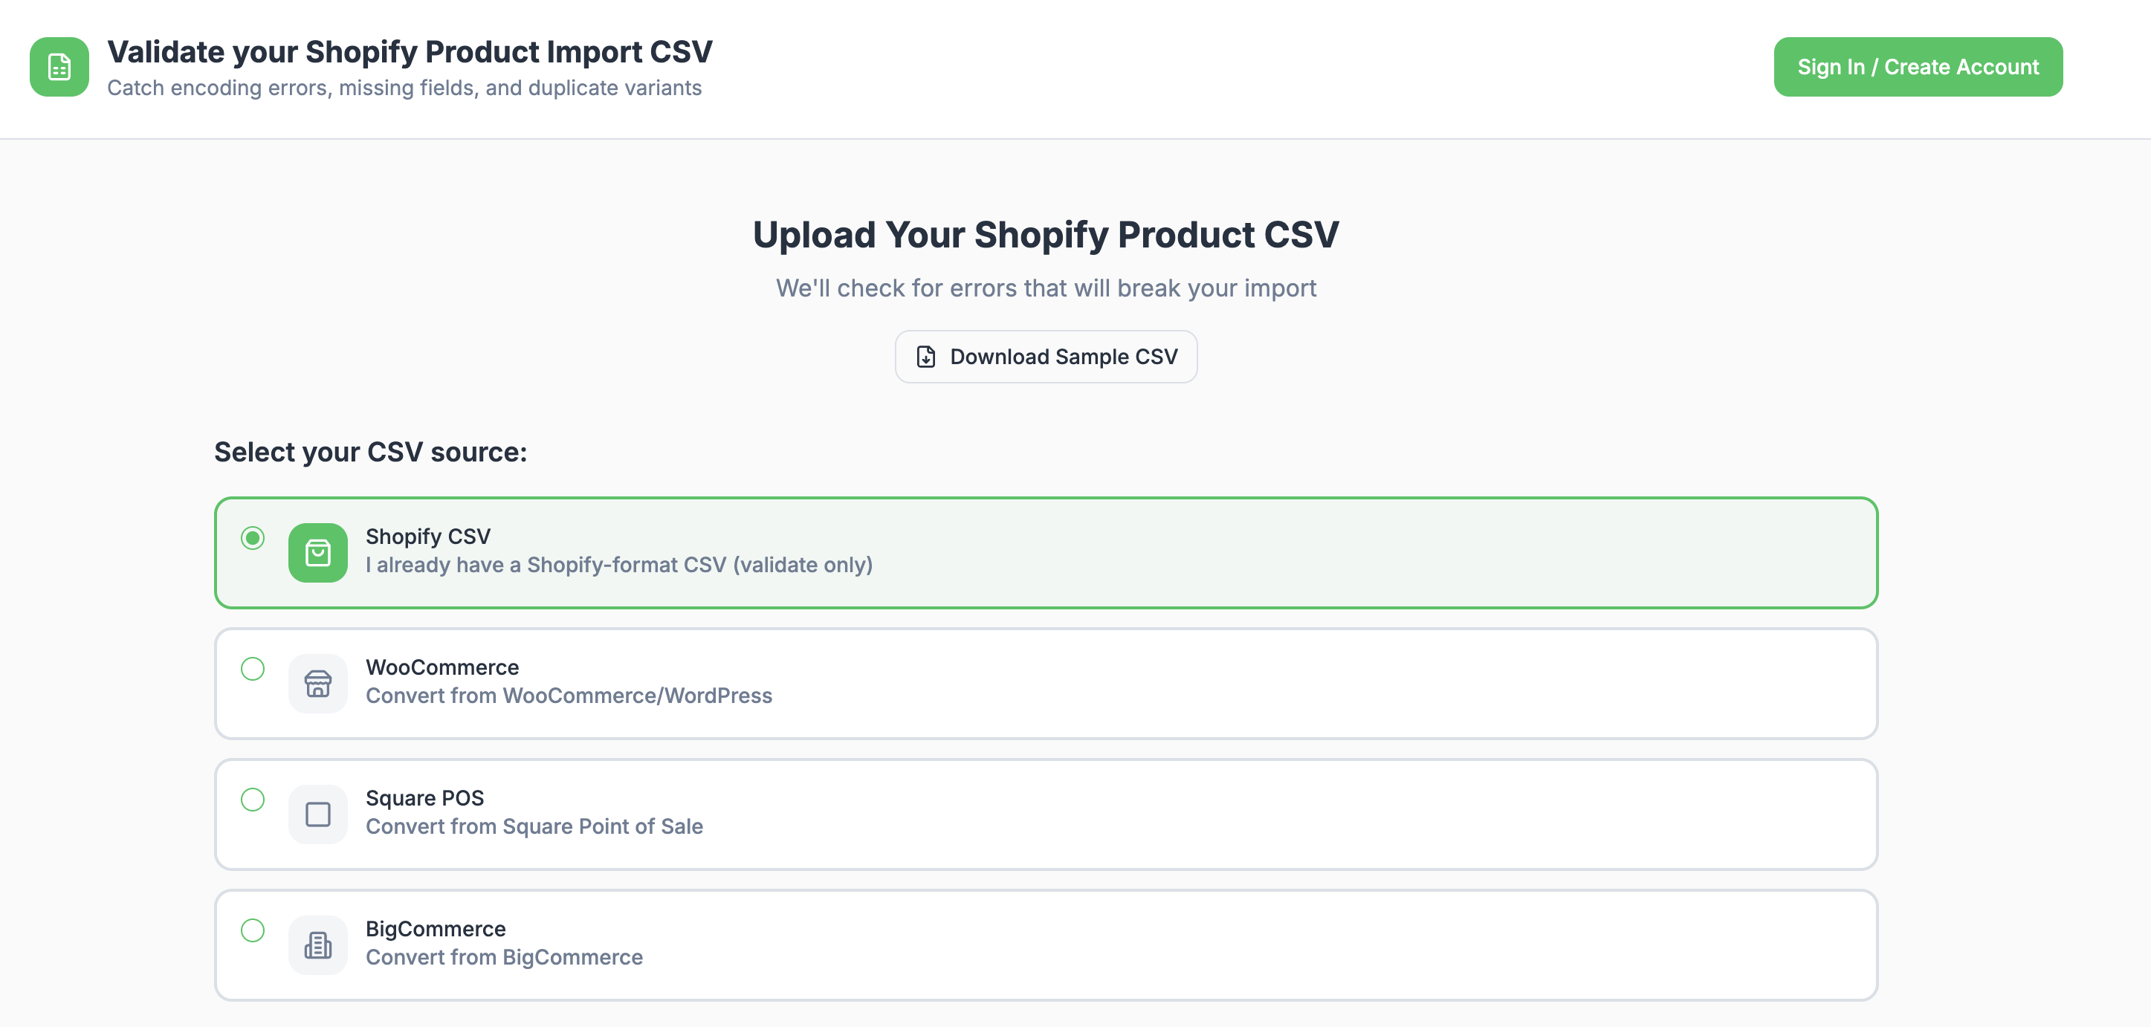
Task: Click Sign In / Create Account
Action: tap(1917, 67)
